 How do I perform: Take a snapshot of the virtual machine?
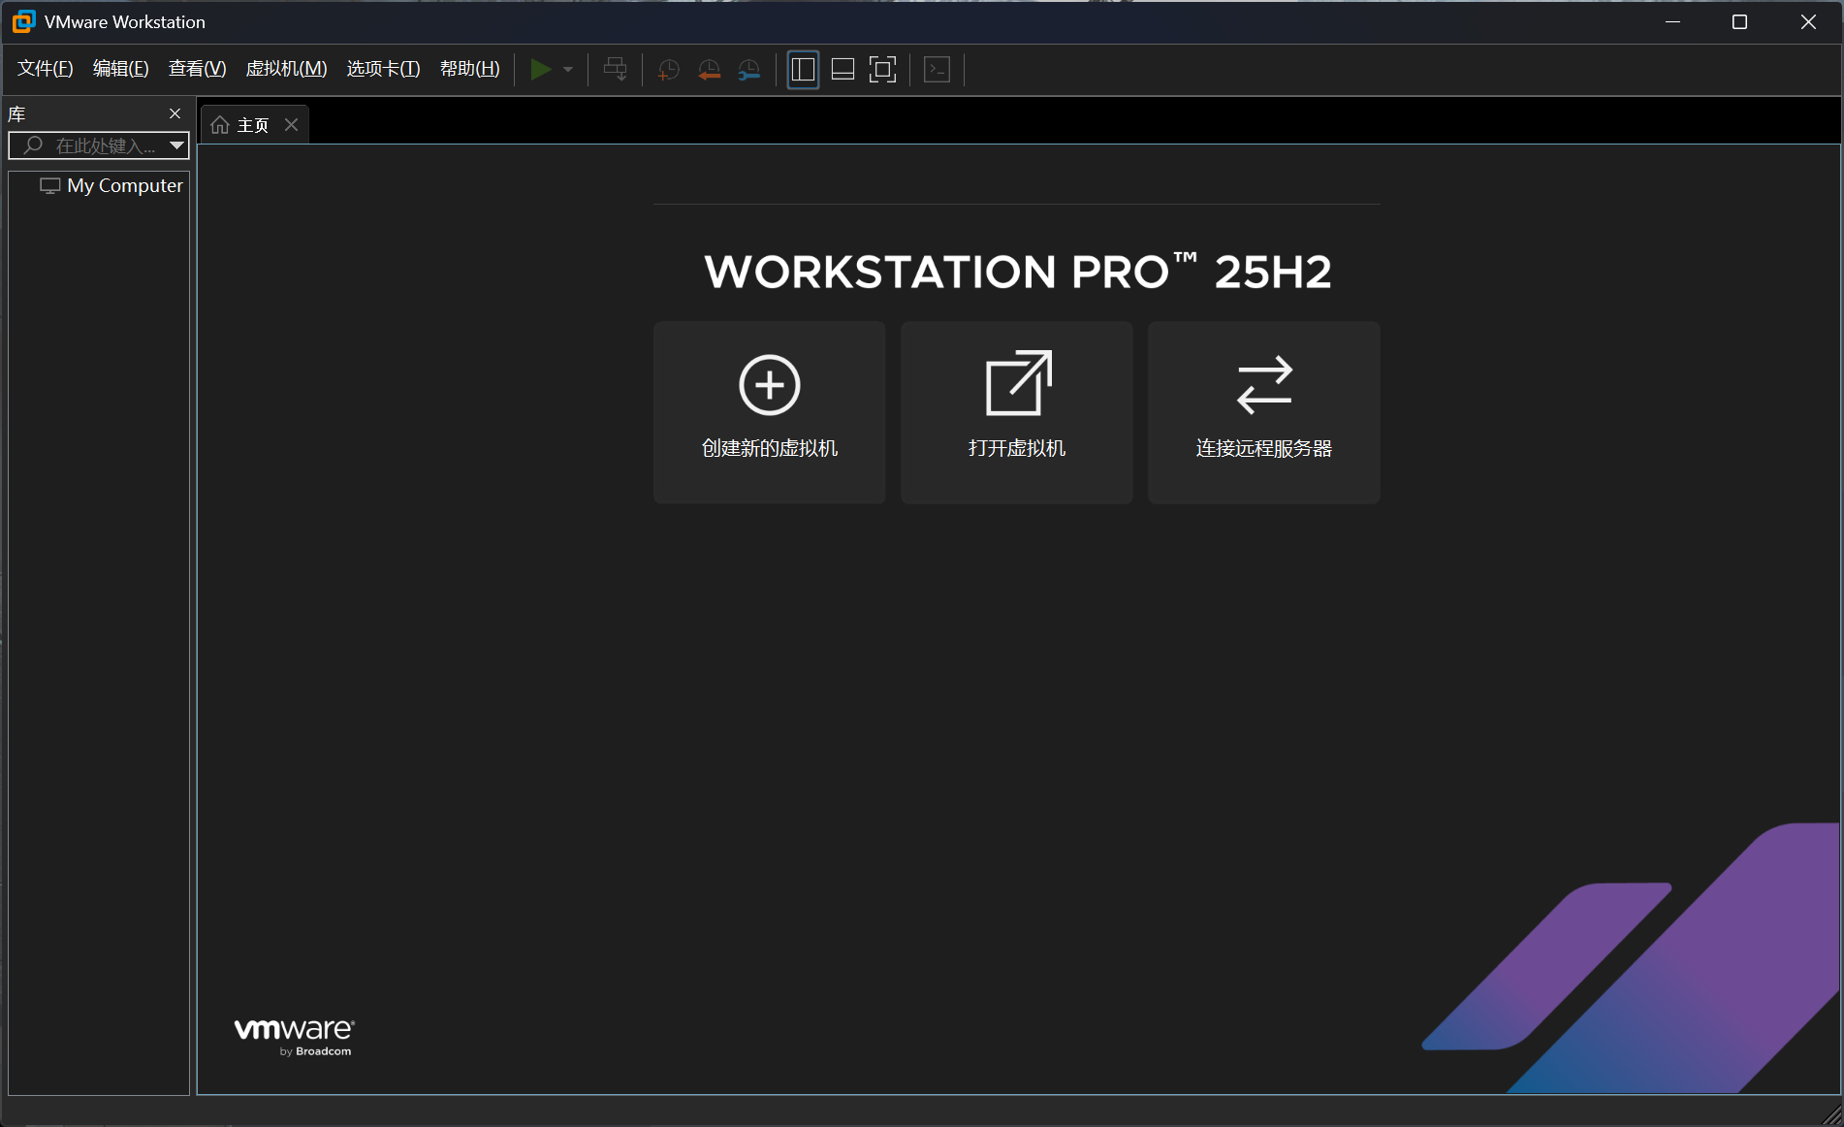pyautogui.click(x=667, y=69)
